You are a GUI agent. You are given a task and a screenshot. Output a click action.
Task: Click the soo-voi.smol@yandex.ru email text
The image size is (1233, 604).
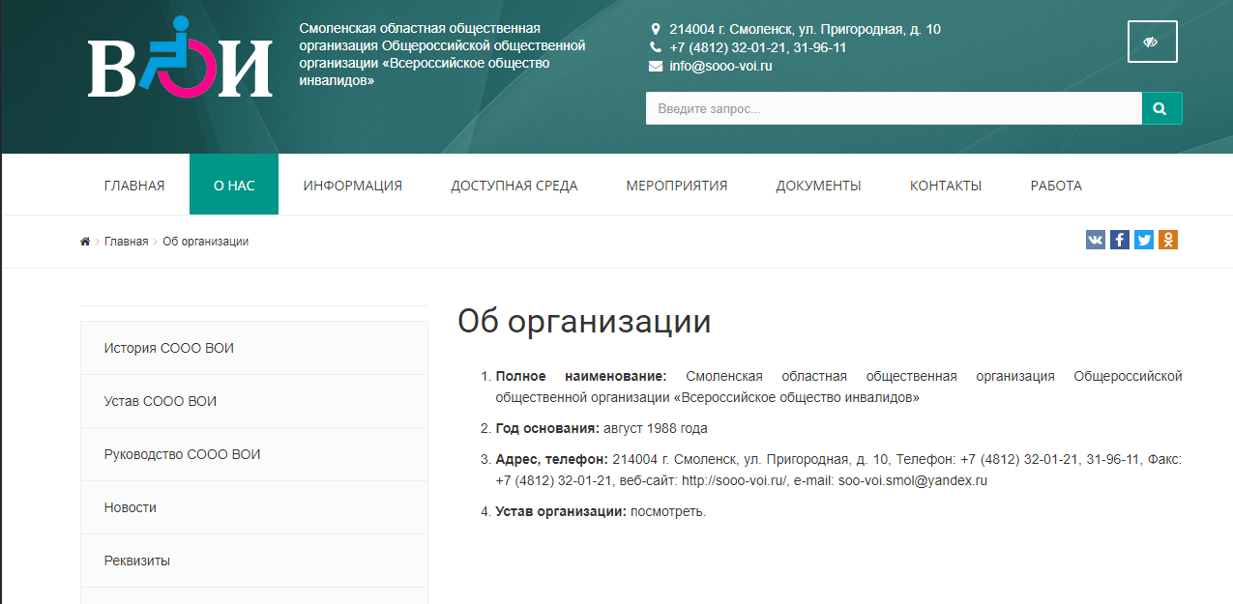[913, 480]
